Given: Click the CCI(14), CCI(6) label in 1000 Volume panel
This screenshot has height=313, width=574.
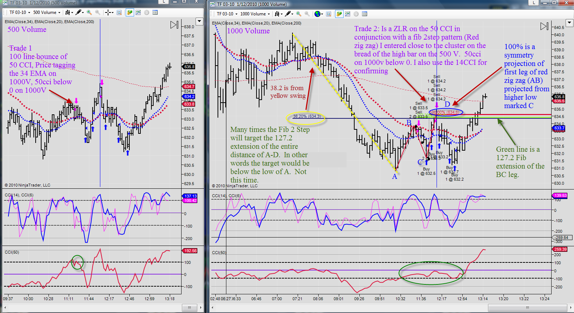Looking at the screenshot, I should pos(226,196).
